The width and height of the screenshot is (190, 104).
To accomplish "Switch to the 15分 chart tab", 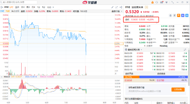I will pos(49,7).
